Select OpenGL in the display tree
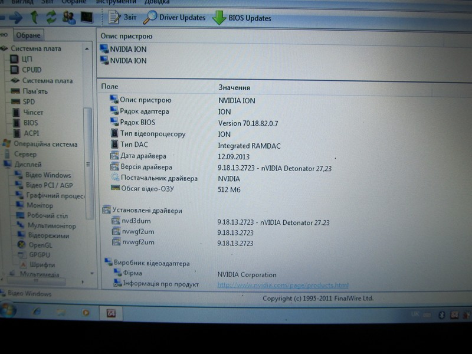The image size is (472, 354). tap(40, 244)
